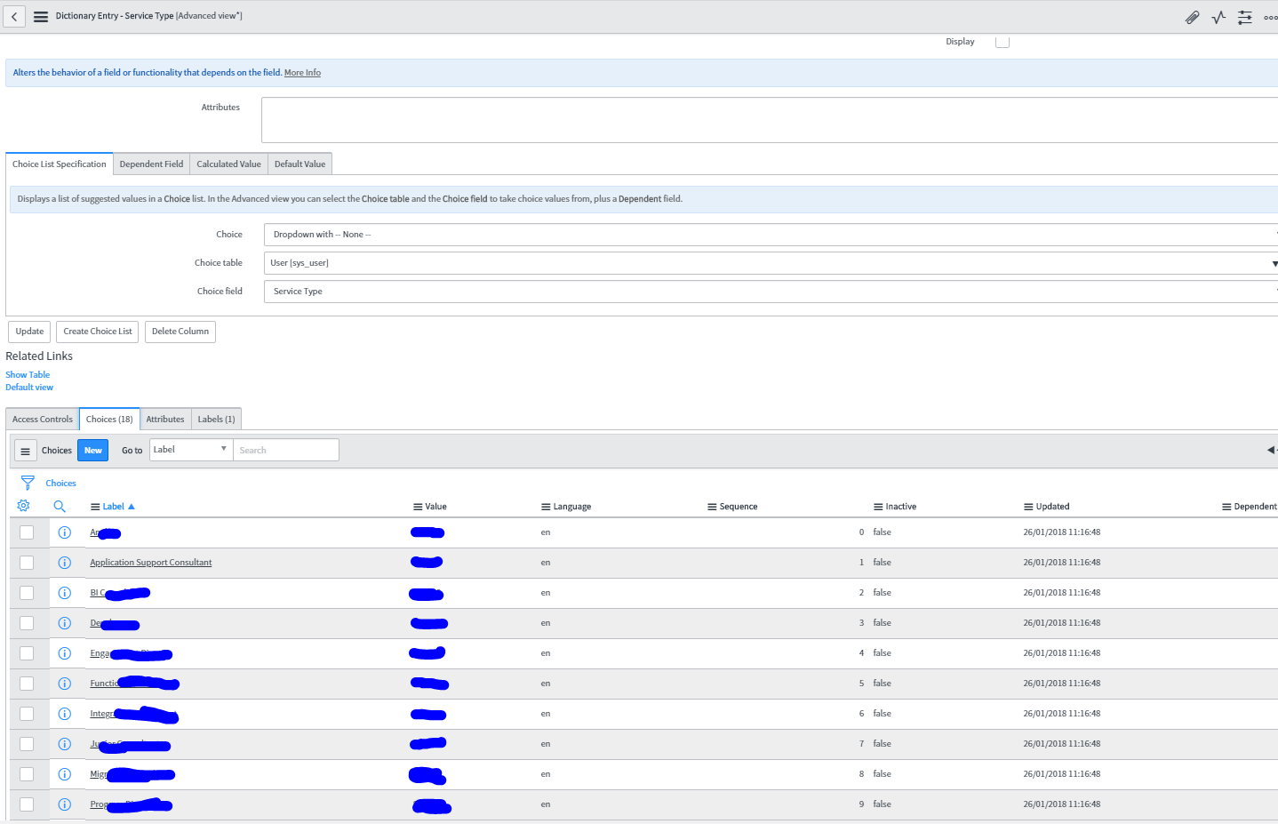Click the Delete Column button
The height and width of the screenshot is (824, 1278).
180,332
